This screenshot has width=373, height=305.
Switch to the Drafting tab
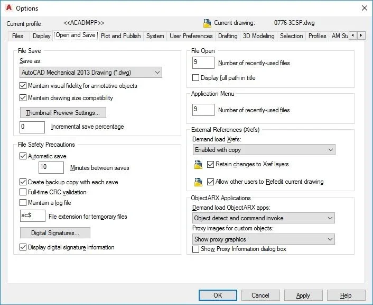point(228,36)
